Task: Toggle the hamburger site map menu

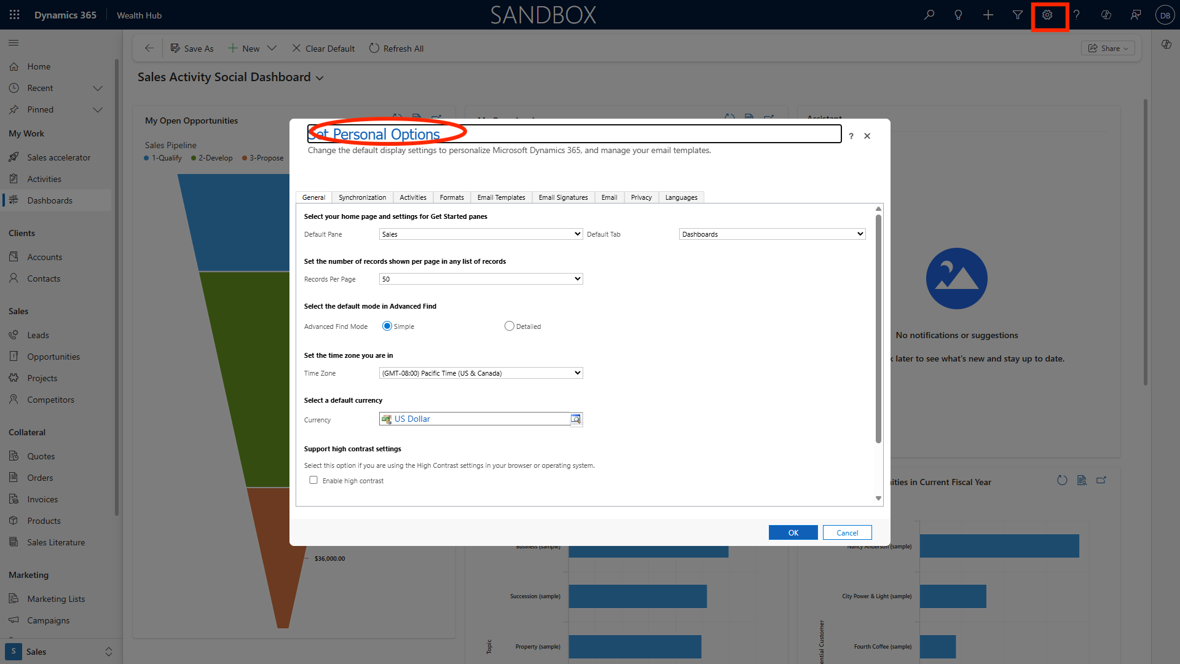Action: click(14, 43)
